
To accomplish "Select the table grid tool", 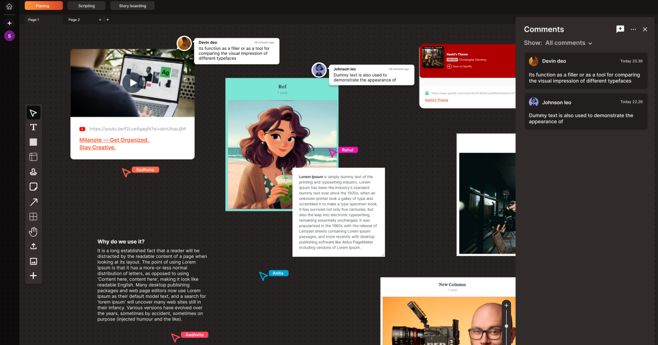I will pyautogui.click(x=33, y=216).
